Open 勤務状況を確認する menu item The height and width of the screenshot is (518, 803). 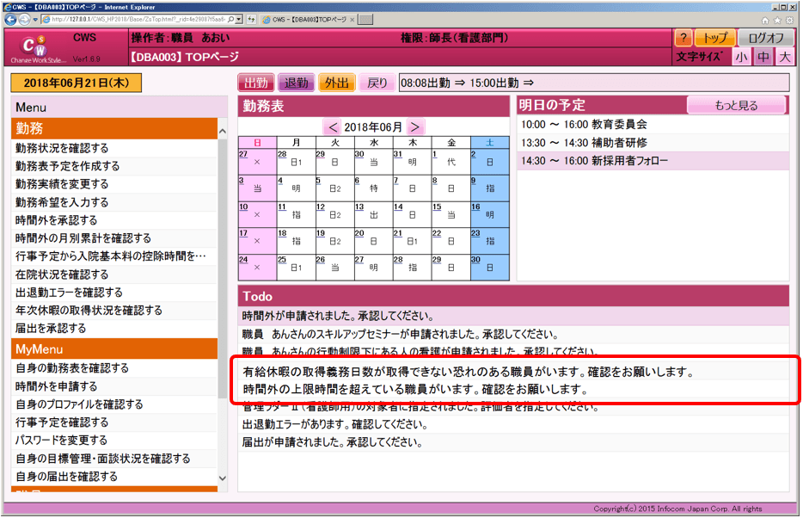click(62, 148)
